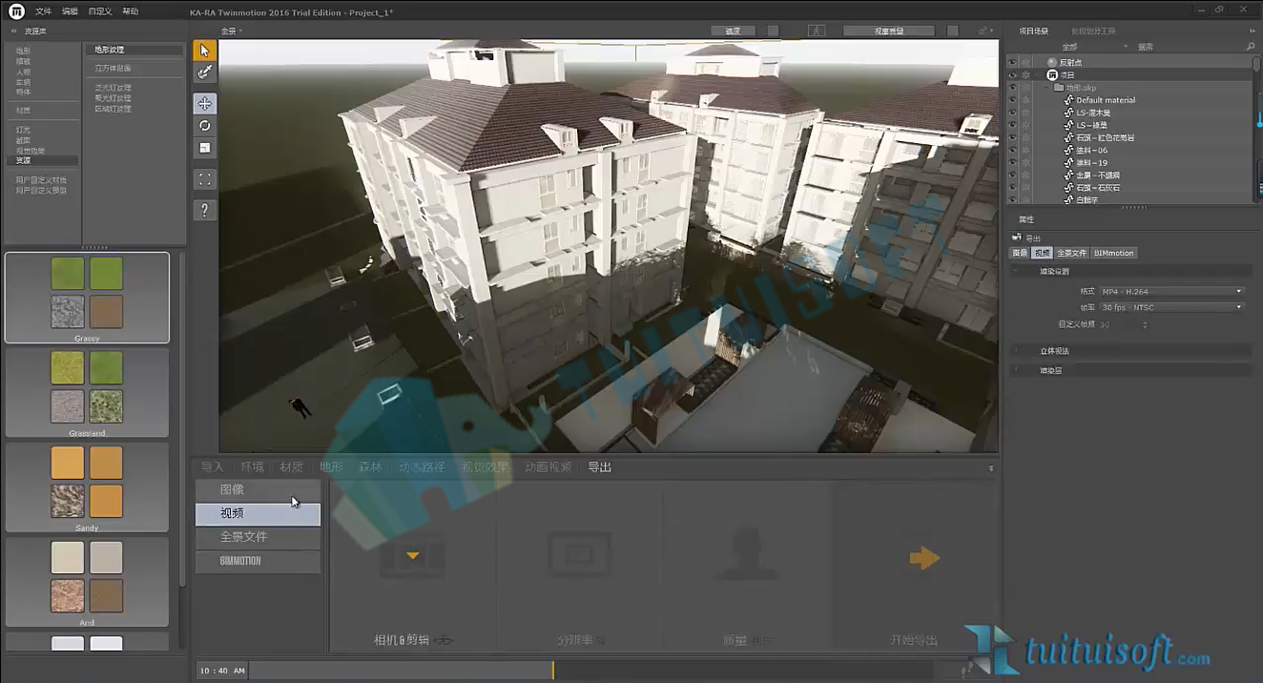Select the arrow selection tool
1263x683 pixels.
click(x=204, y=51)
